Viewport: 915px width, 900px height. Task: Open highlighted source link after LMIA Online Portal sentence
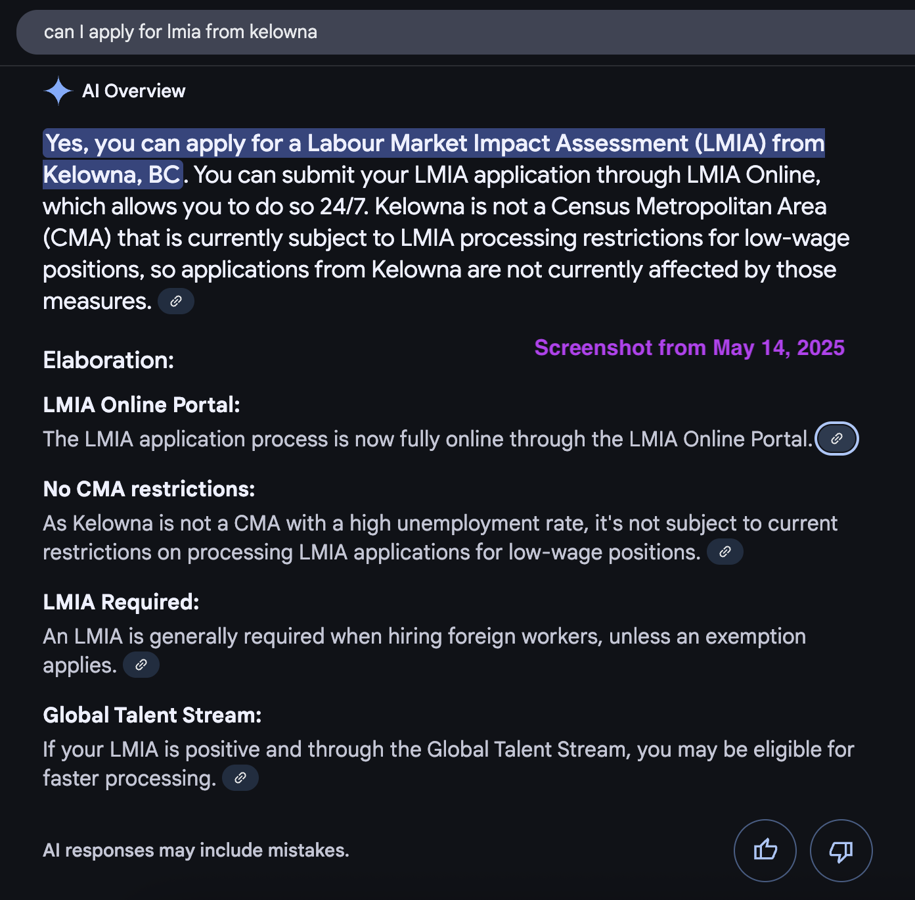[x=836, y=438]
